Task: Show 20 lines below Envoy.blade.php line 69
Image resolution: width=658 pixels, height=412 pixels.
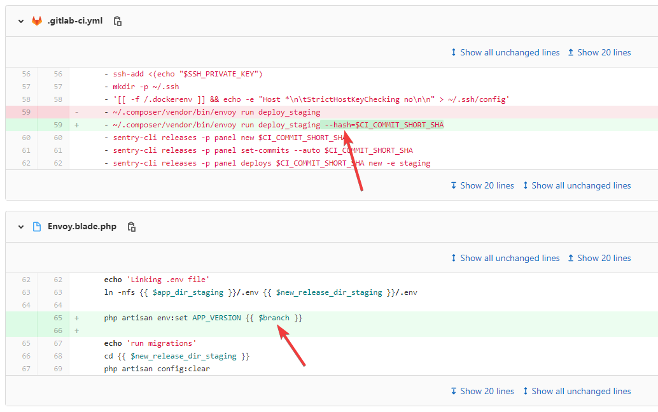Action: [482, 391]
